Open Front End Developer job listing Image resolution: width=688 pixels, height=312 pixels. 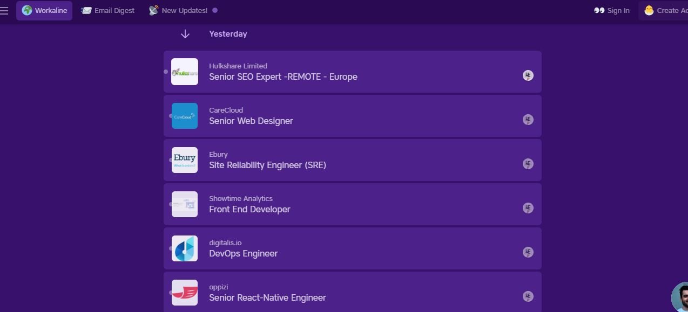tap(249, 210)
